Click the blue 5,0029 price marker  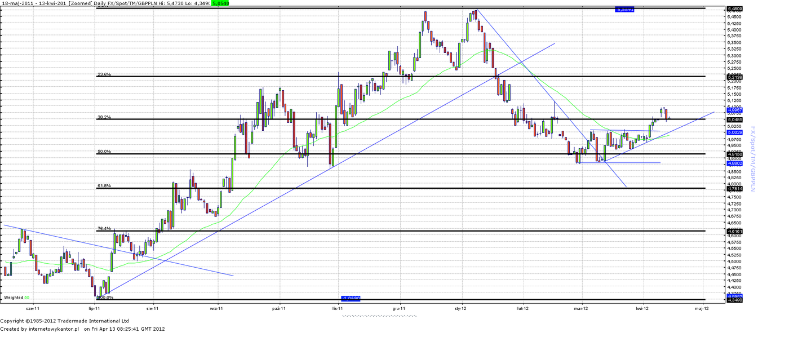pyautogui.click(x=735, y=132)
